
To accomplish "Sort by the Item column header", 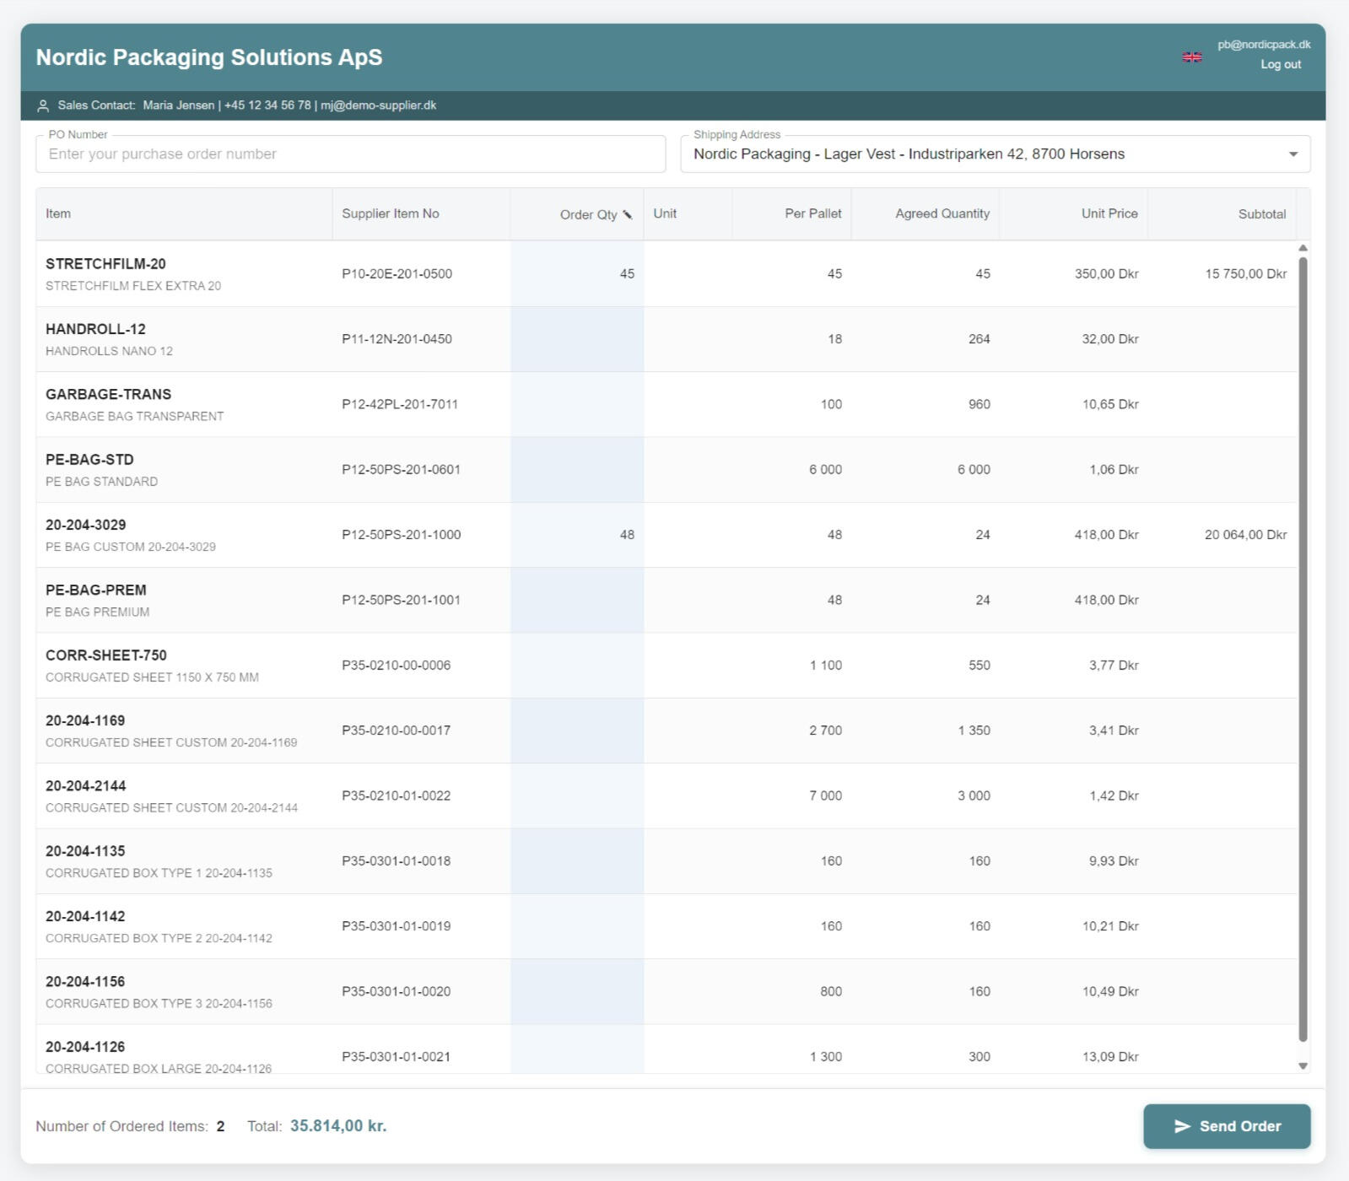I will point(58,213).
